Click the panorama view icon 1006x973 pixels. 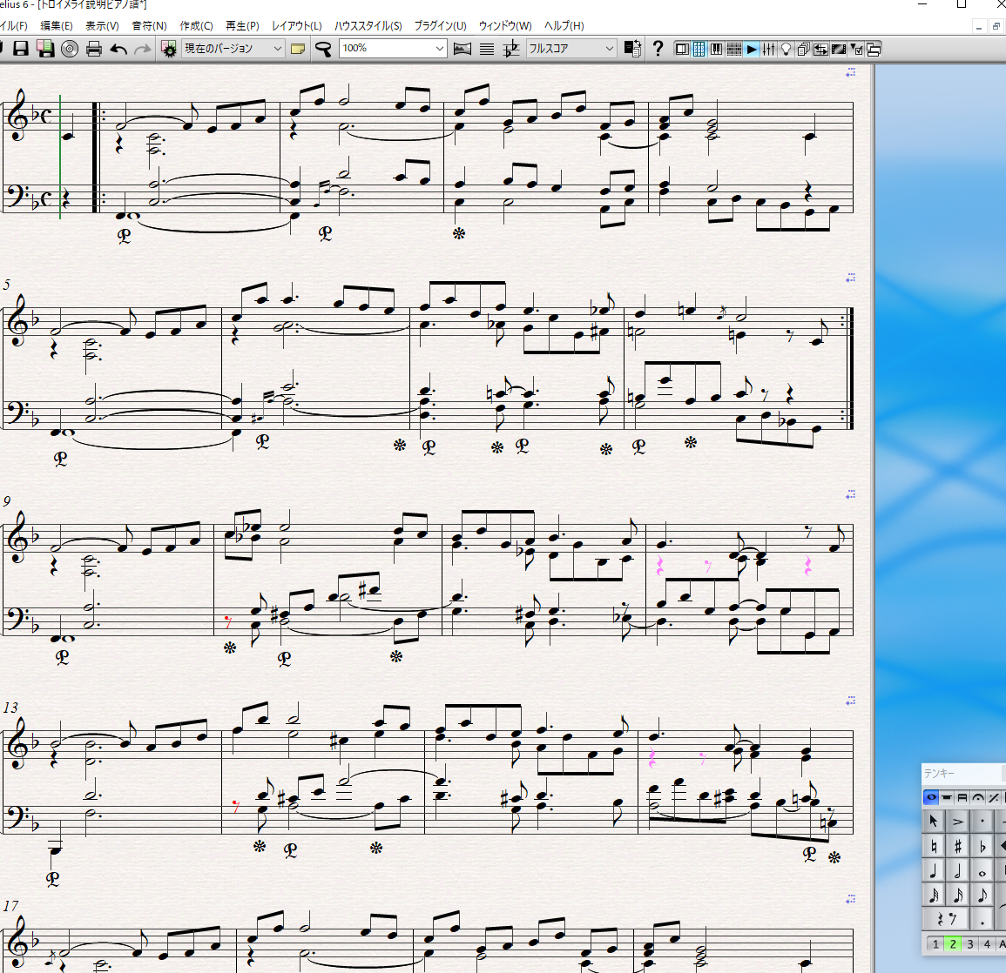tap(462, 49)
